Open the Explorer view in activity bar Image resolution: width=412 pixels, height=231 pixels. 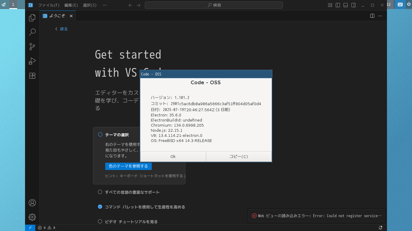32,18
